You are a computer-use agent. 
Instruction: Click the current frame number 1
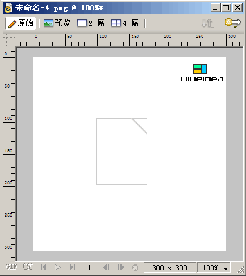(x=89, y=268)
